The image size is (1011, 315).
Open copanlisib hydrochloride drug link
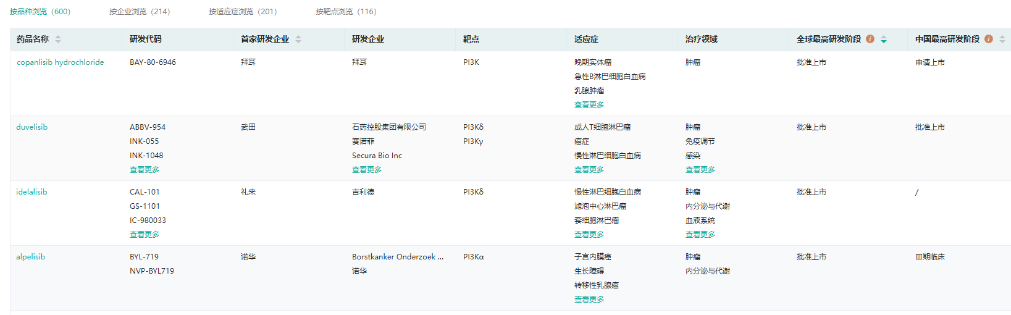coord(60,62)
